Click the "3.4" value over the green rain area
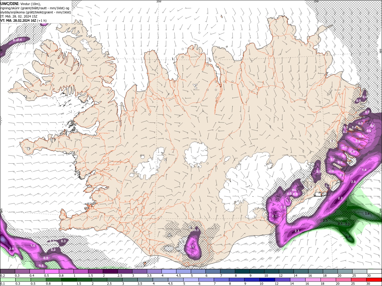Viewport: 382px width, 286px height. pyautogui.click(x=367, y=214)
